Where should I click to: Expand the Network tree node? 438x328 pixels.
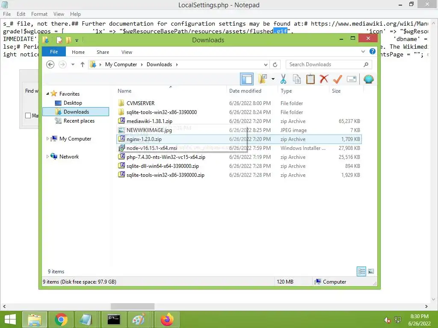click(47, 156)
